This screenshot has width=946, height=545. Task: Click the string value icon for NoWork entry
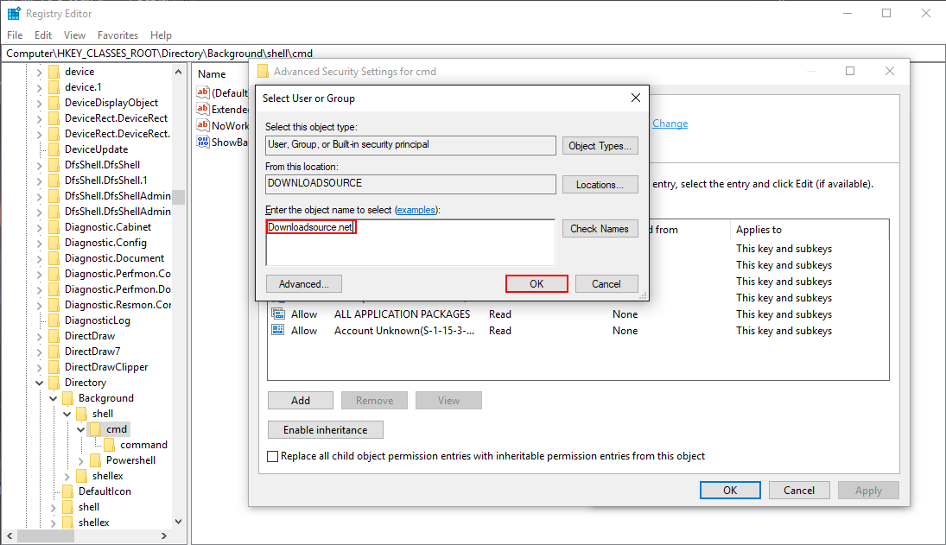click(x=203, y=125)
